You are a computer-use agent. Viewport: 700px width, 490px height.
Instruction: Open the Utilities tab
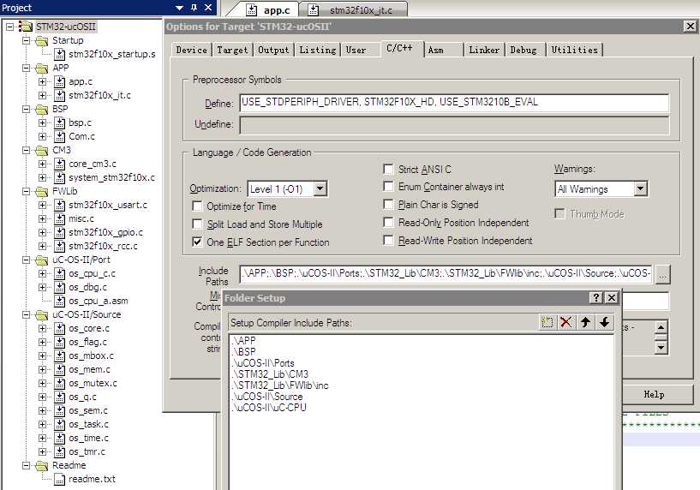click(574, 50)
